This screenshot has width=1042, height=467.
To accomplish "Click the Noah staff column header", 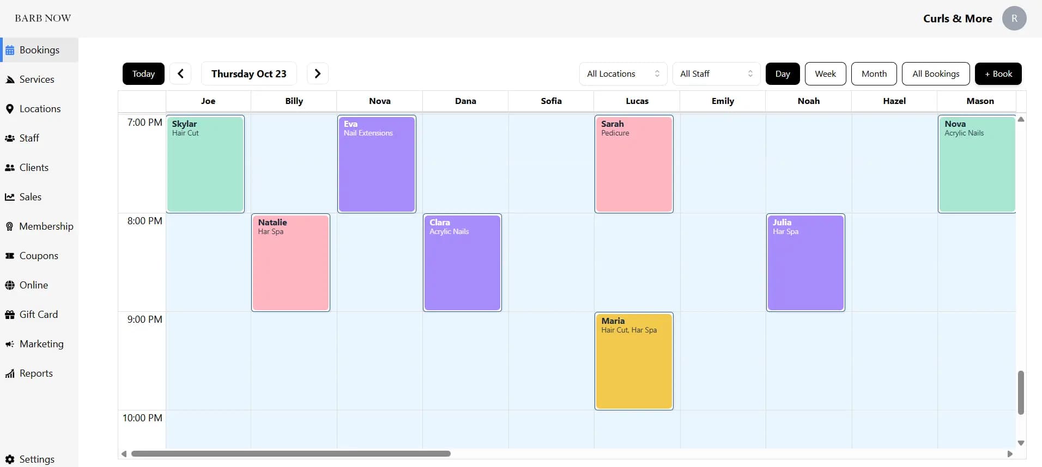I will pos(809,101).
